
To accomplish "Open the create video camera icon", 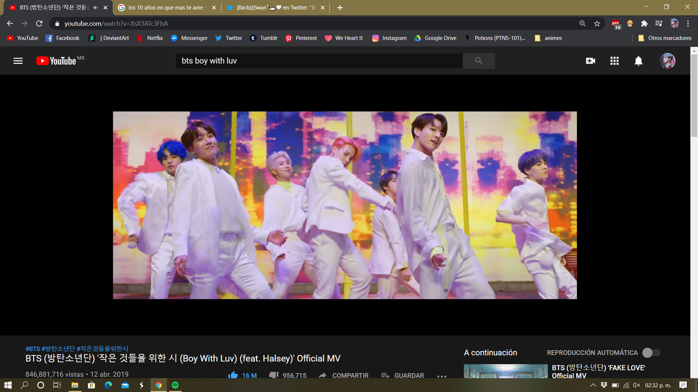I will pos(590,61).
